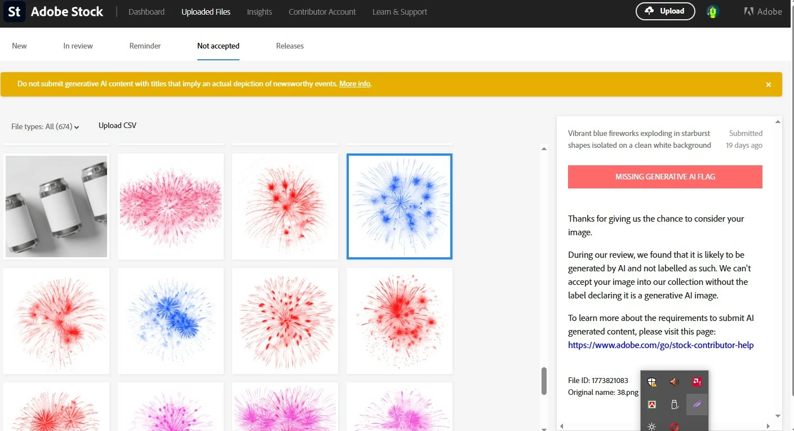Select the blank aluminum cans thumbnail
Image resolution: width=794 pixels, height=431 pixels.
pyautogui.click(x=56, y=206)
